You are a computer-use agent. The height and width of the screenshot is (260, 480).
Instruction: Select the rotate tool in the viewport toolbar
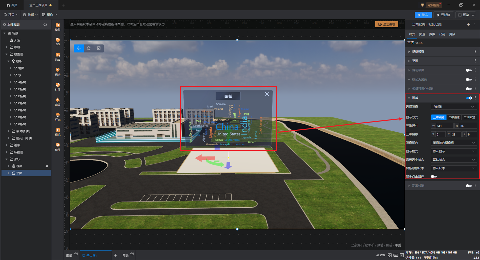pos(89,48)
